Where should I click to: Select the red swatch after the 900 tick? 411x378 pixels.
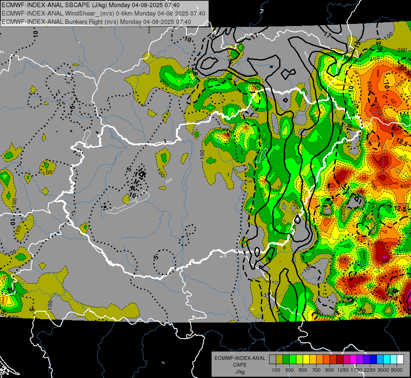333,359
